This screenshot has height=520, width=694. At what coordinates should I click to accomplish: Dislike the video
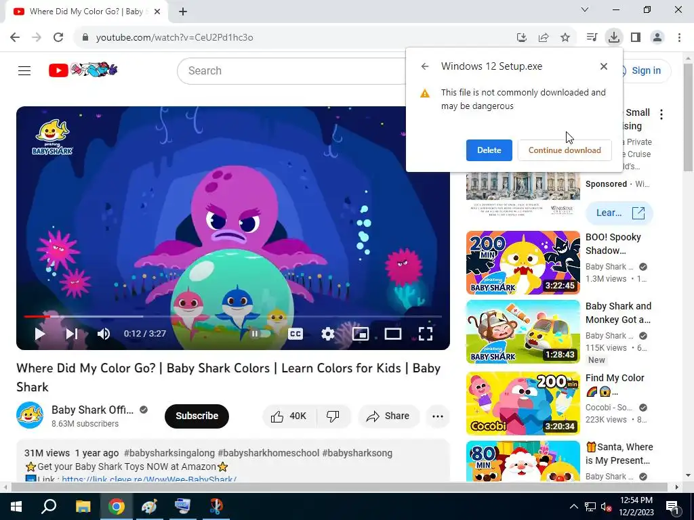tap(333, 416)
